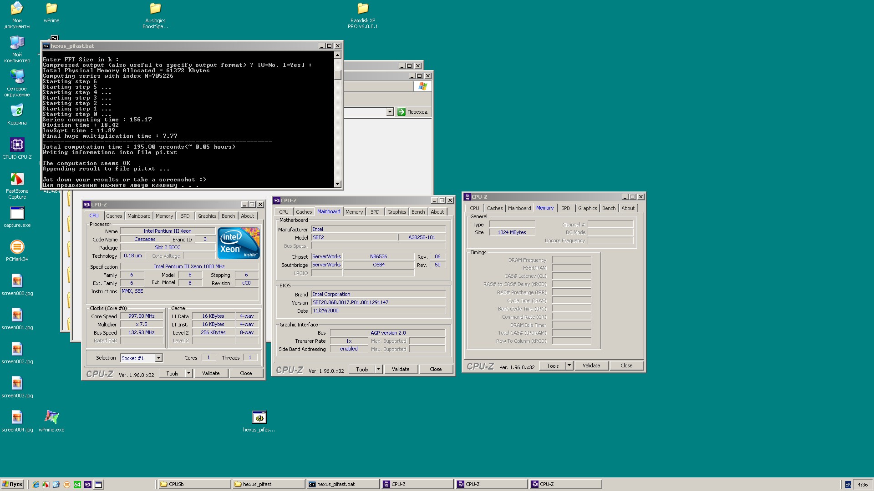Switch to hexus_pifast.bat taskbar item

pyautogui.click(x=343, y=485)
